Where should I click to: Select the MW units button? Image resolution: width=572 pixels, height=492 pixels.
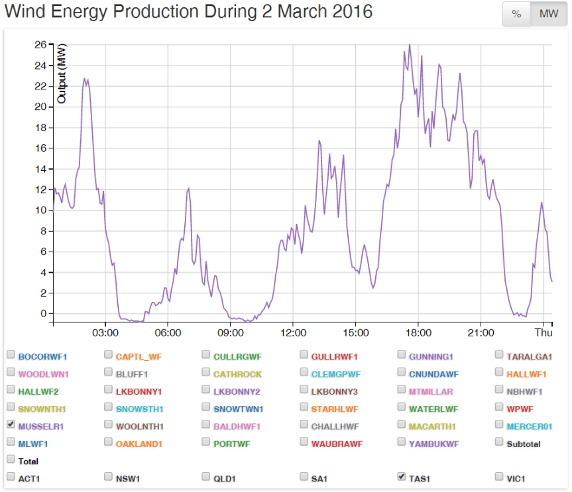click(x=548, y=14)
